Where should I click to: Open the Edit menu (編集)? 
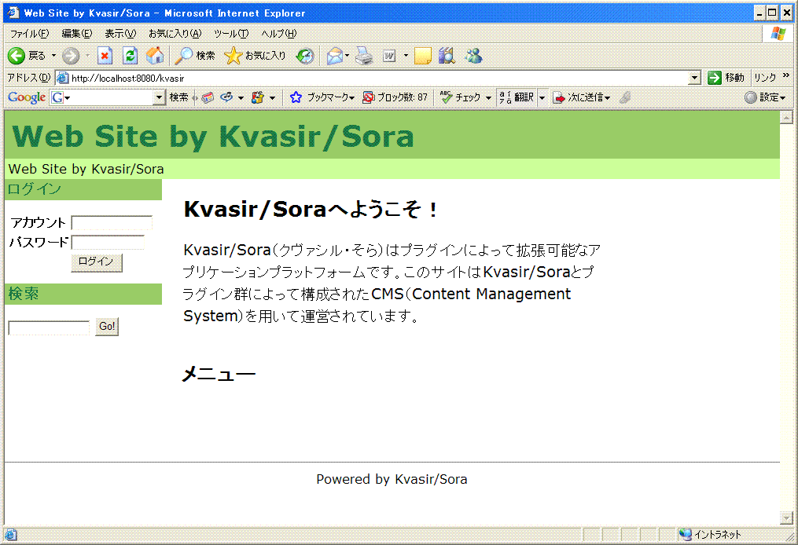pos(77,34)
